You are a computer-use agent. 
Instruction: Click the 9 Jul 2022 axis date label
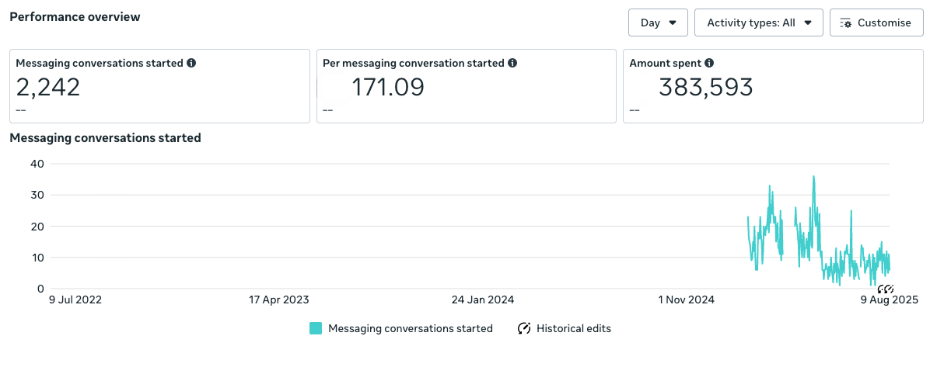coord(75,300)
